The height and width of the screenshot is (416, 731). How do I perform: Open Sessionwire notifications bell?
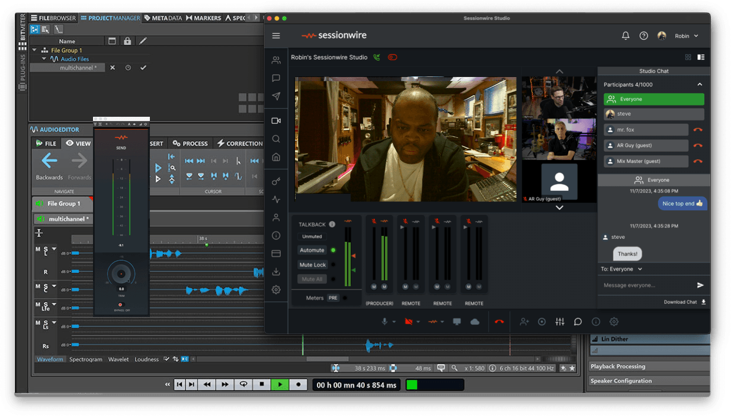pyautogui.click(x=626, y=36)
